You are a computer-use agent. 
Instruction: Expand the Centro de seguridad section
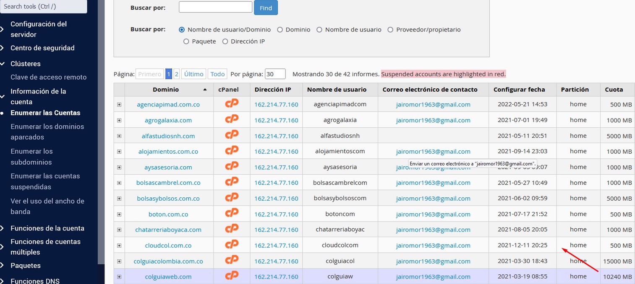42,48
